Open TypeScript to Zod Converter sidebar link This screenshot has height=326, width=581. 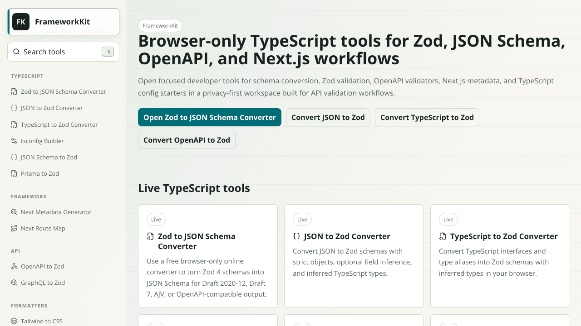pyautogui.click(x=64, y=125)
